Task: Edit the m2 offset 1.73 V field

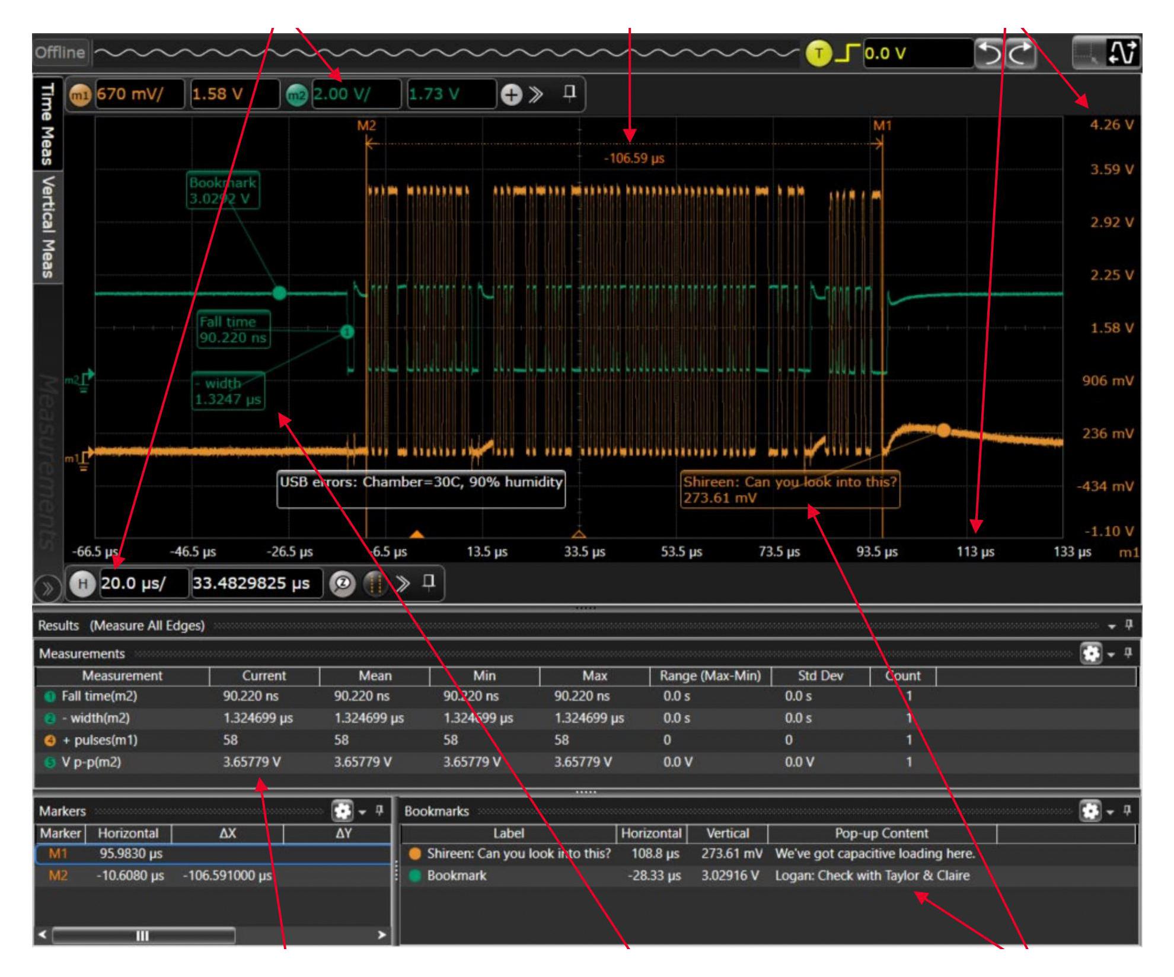Action: coord(451,95)
